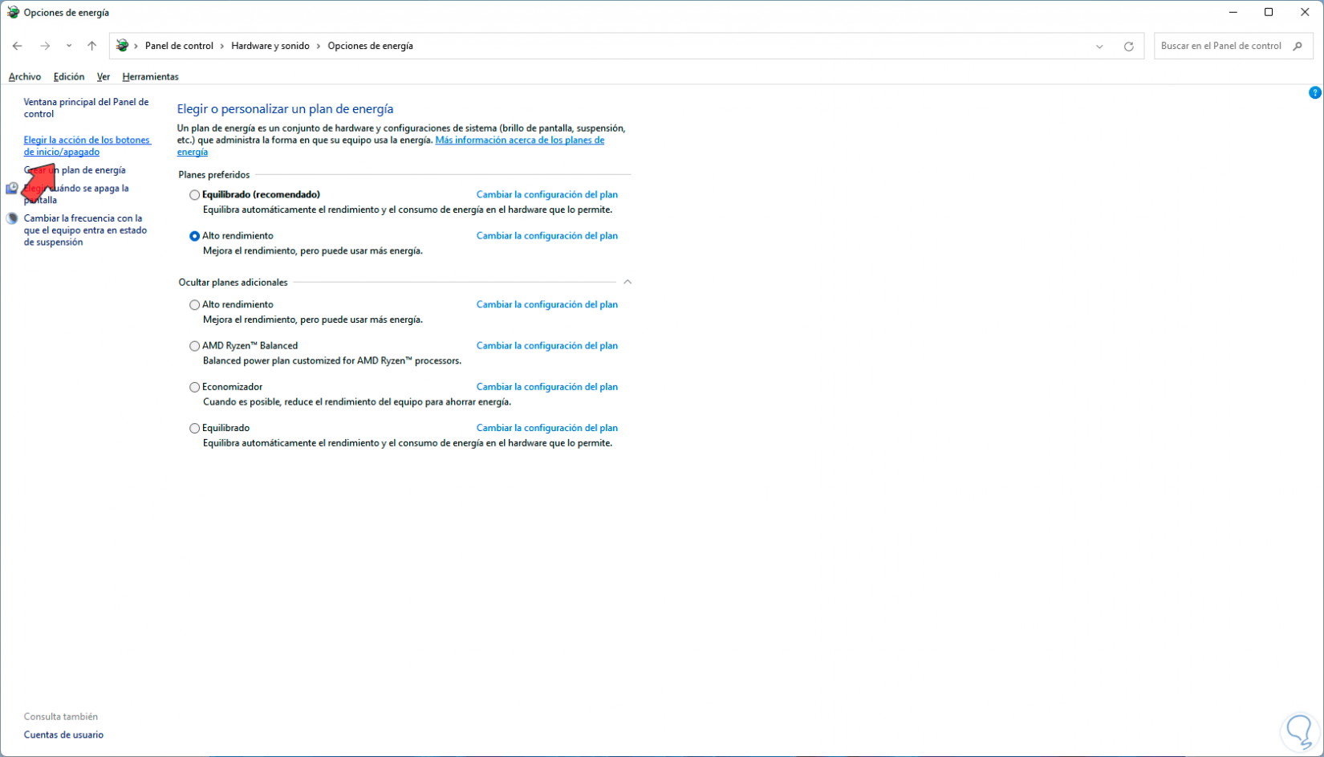Expand the address bar history dropdown

point(1099,47)
